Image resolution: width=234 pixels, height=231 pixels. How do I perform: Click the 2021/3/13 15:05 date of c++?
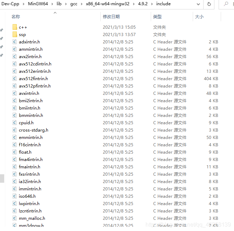pos(119,27)
